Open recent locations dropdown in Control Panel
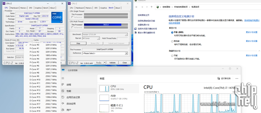Viewport: 261px width, 113px height. point(147,7)
